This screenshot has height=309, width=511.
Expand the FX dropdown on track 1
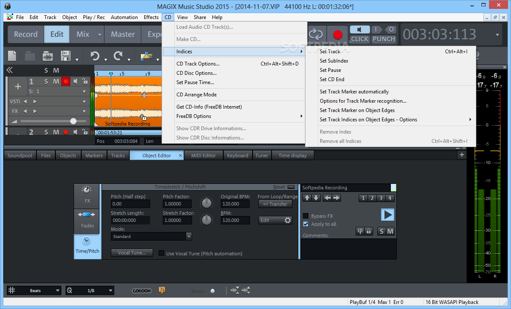tap(84, 112)
